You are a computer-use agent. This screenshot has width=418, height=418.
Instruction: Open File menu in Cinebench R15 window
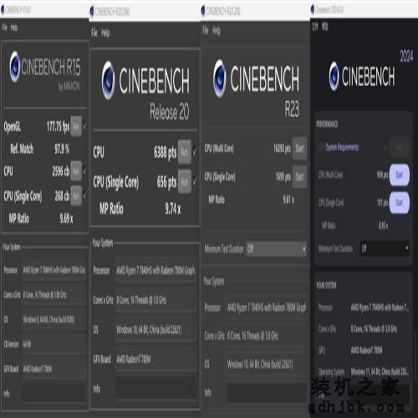5,28
